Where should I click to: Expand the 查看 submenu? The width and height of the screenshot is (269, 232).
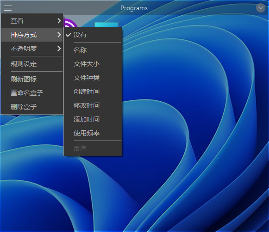pos(32,21)
